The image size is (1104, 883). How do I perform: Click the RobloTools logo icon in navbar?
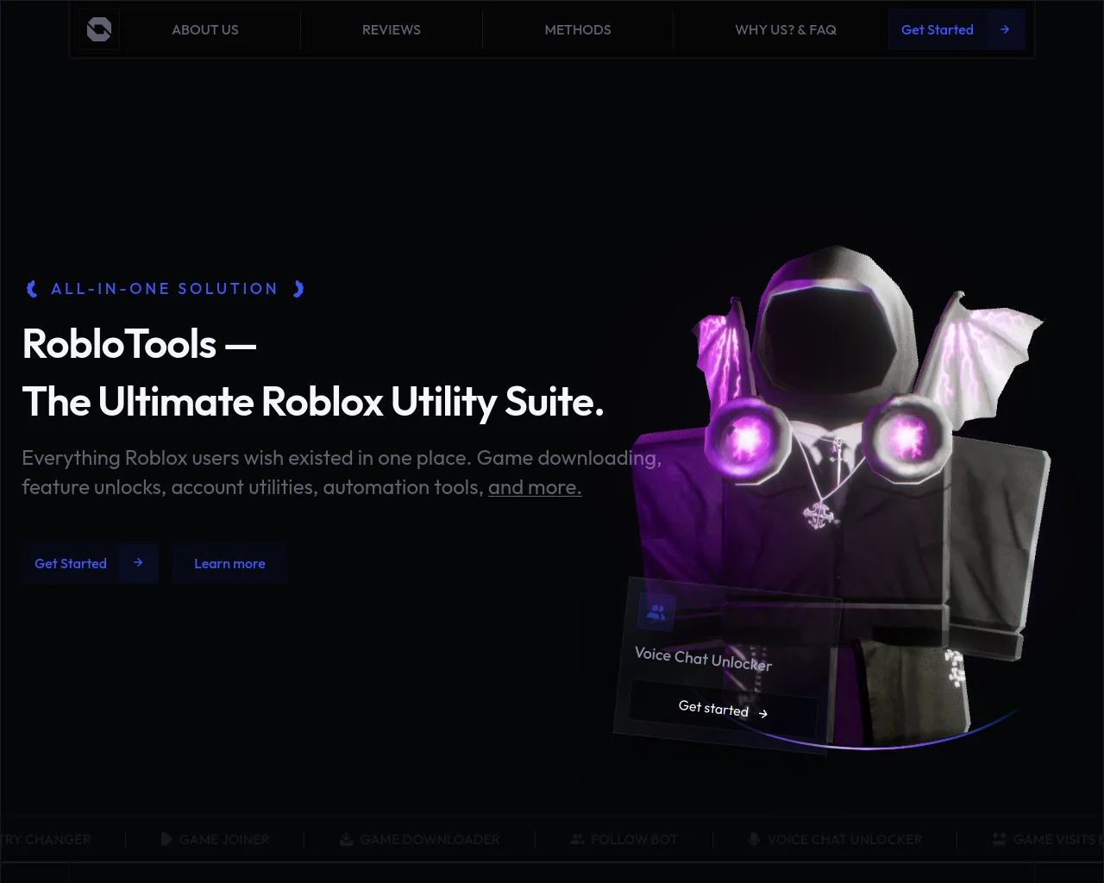pos(99,30)
